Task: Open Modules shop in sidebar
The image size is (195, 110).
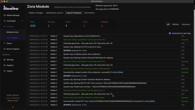Action: click(x=12, y=32)
